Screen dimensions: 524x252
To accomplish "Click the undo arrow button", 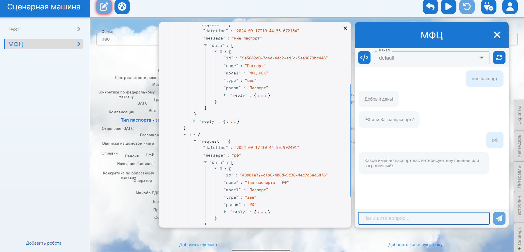I will (x=430, y=7).
